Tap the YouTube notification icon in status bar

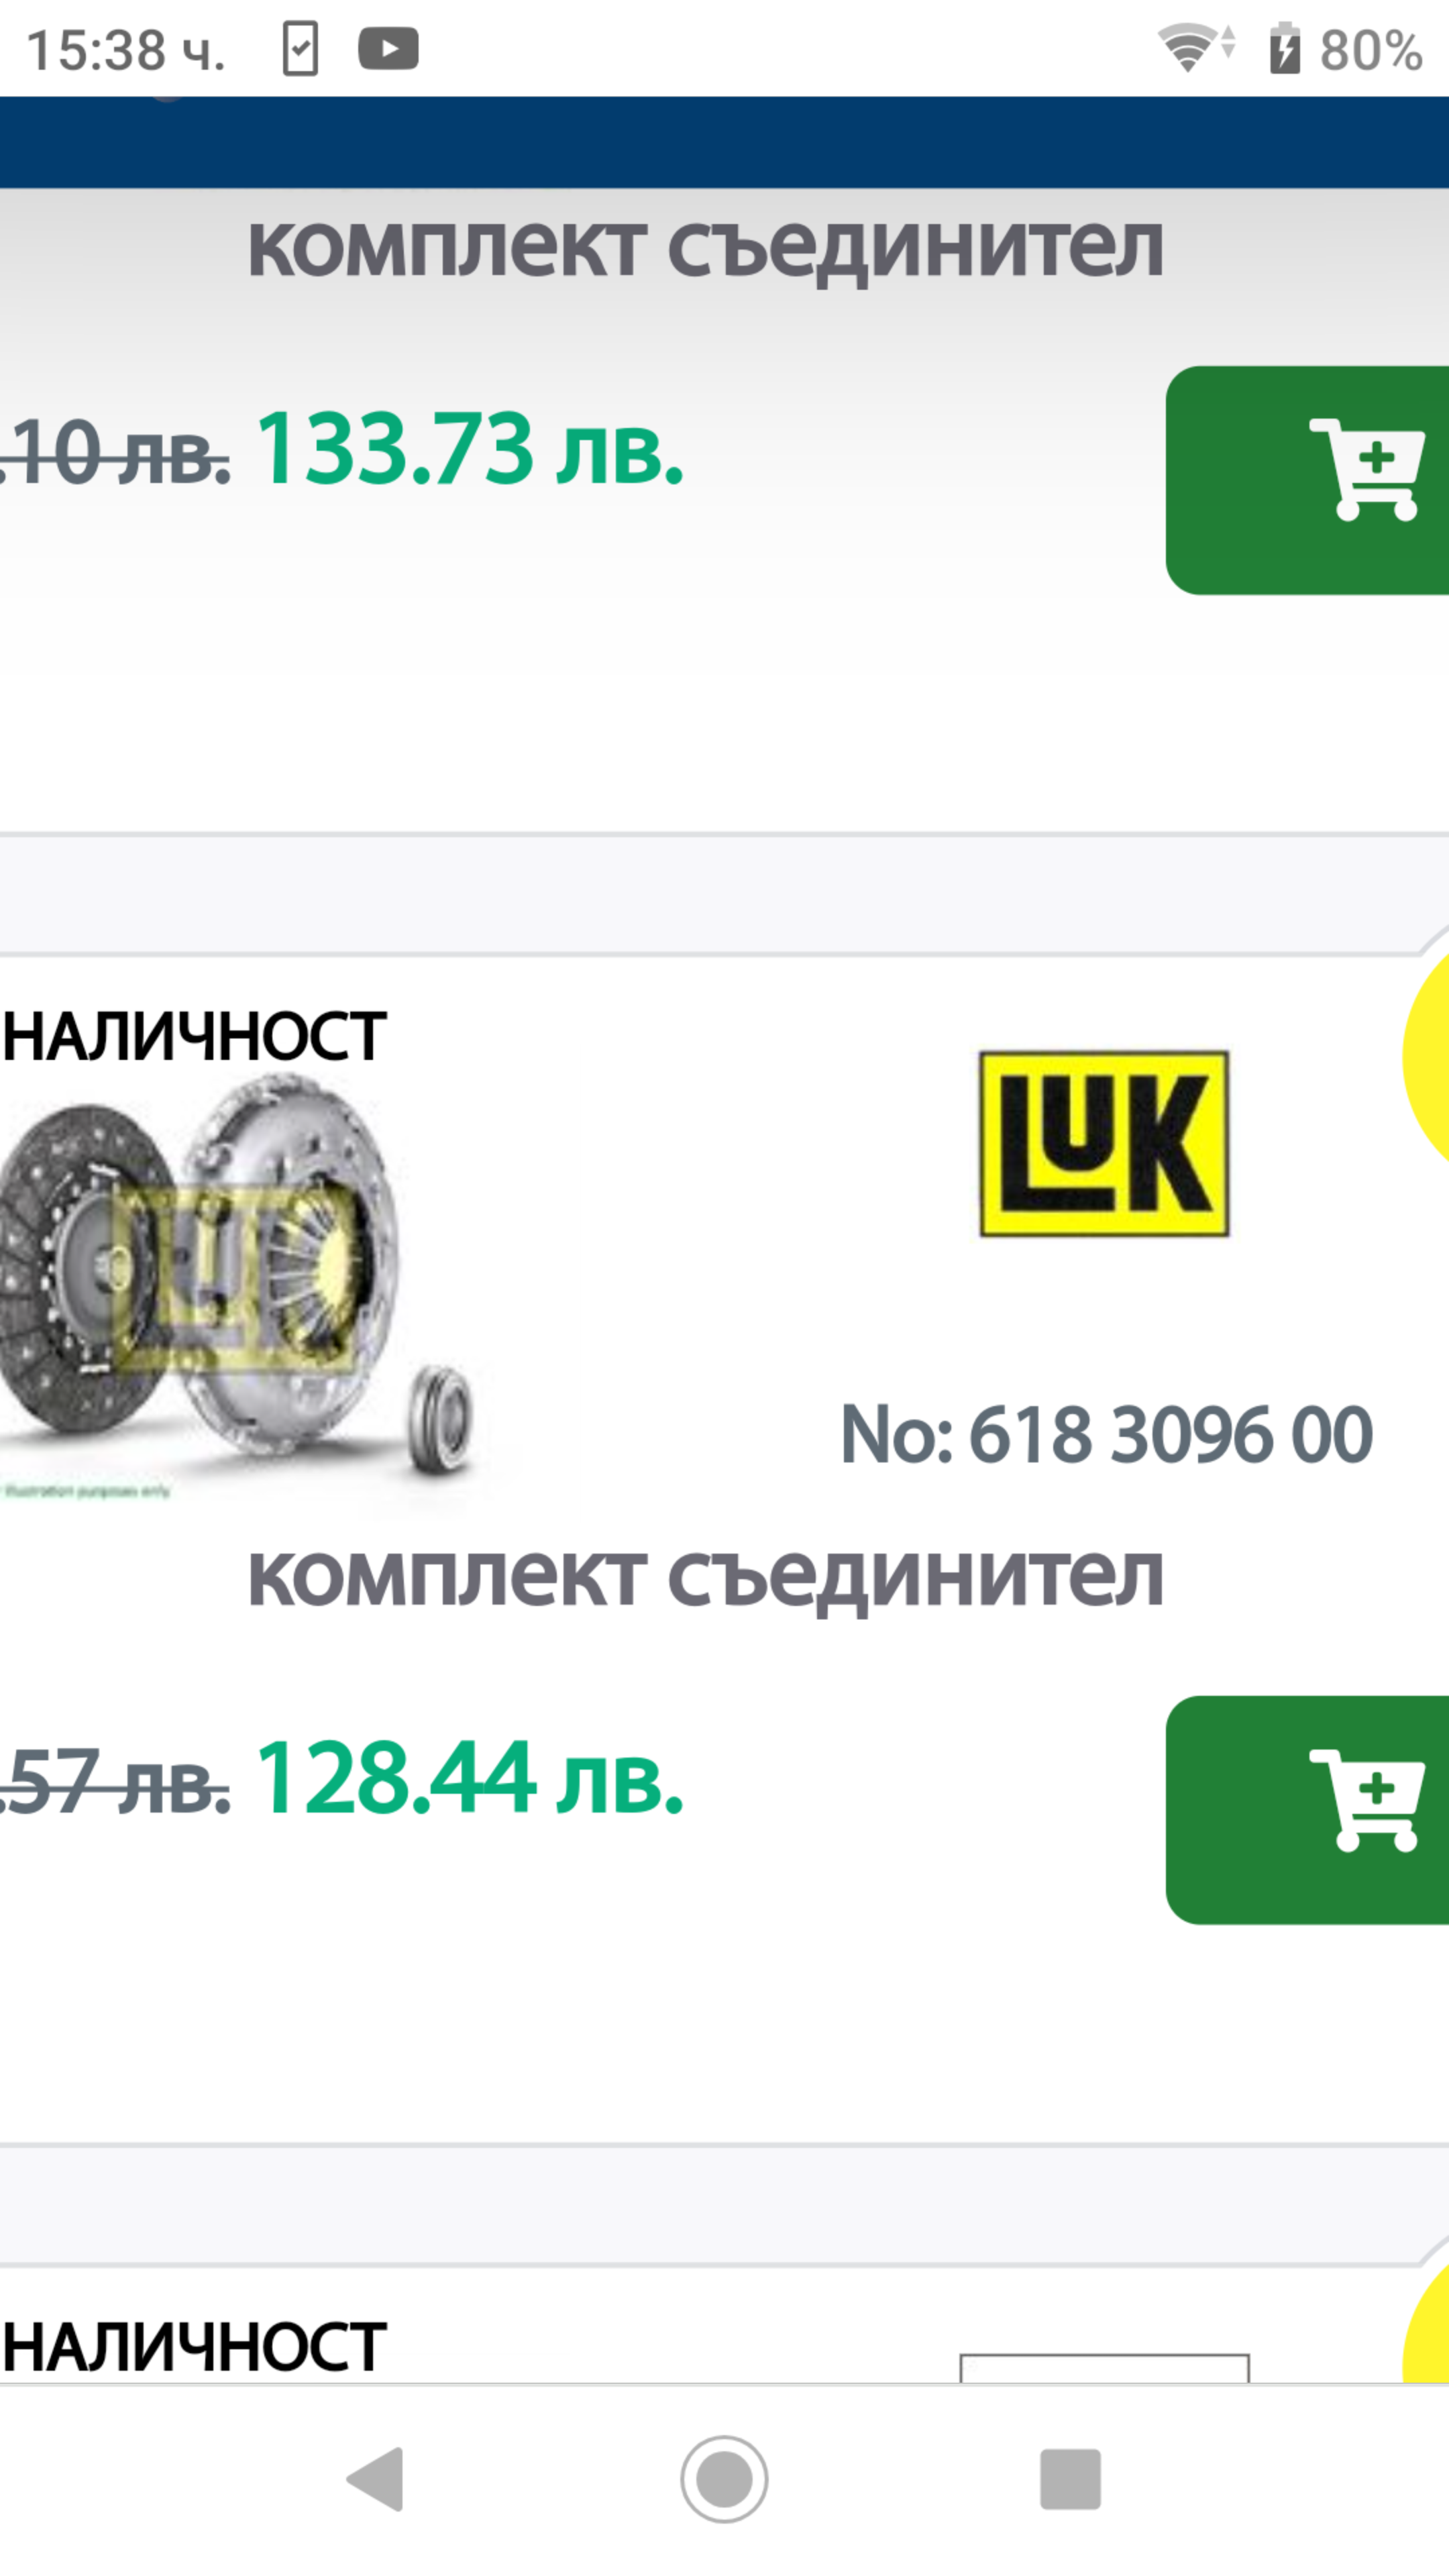(388, 49)
